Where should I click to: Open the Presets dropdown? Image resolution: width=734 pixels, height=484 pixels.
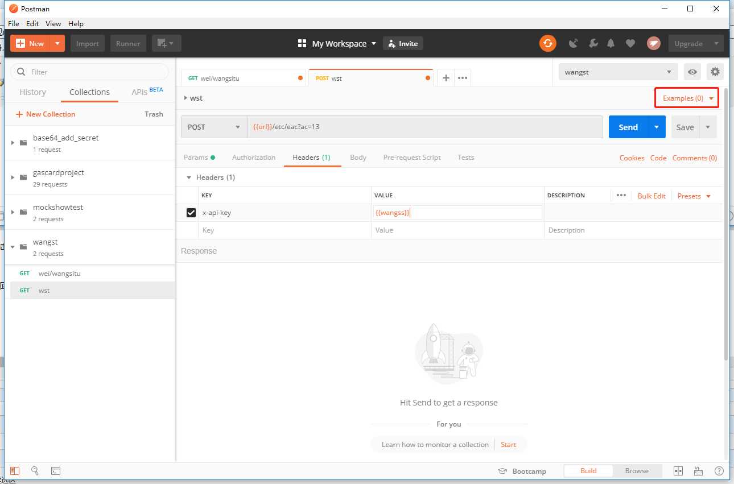click(x=694, y=196)
